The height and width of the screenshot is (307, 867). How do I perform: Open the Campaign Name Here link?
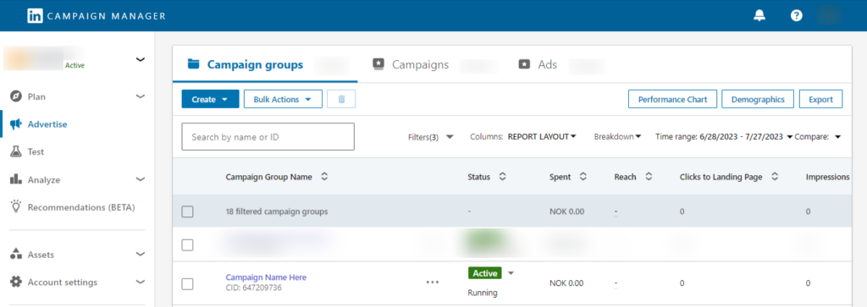click(x=266, y=277)
